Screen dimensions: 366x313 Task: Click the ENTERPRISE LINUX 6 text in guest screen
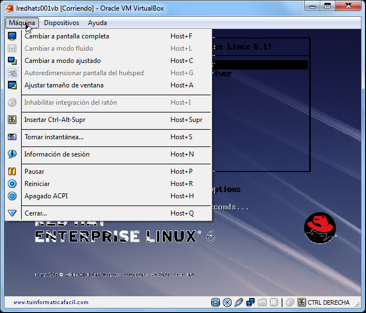coord(125,237)
